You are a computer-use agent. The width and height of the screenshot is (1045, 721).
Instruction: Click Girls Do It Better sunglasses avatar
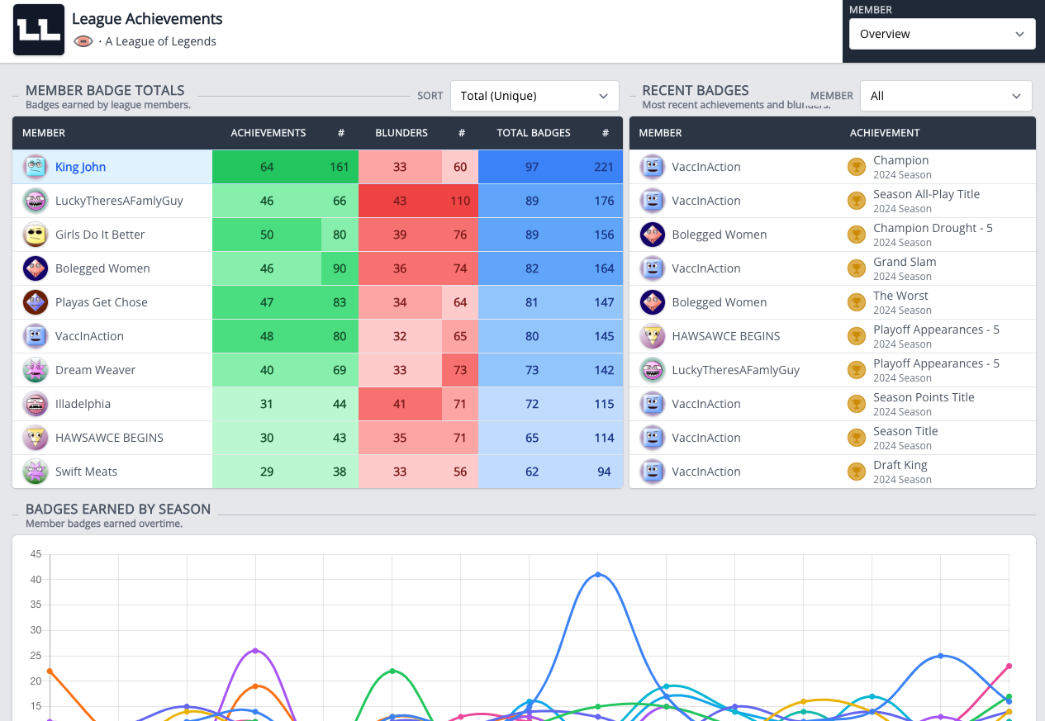tap(35, 235)
